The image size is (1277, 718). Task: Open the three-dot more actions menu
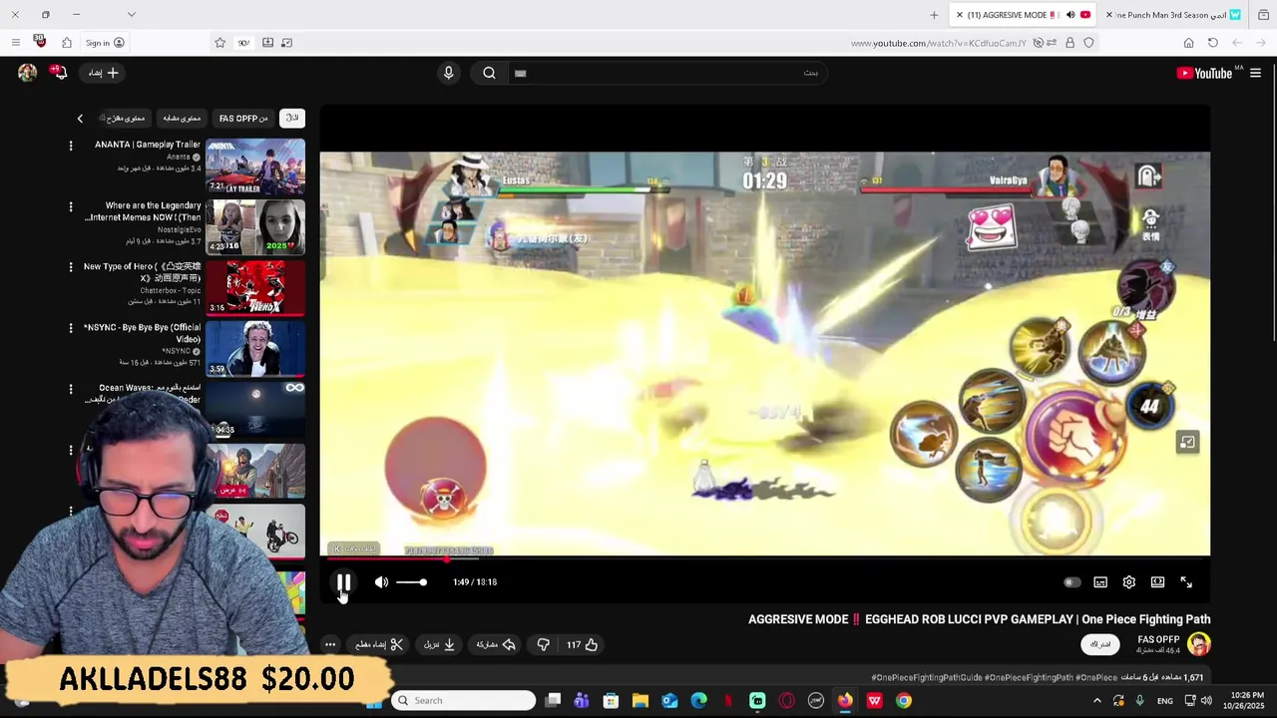click(330, 645)
